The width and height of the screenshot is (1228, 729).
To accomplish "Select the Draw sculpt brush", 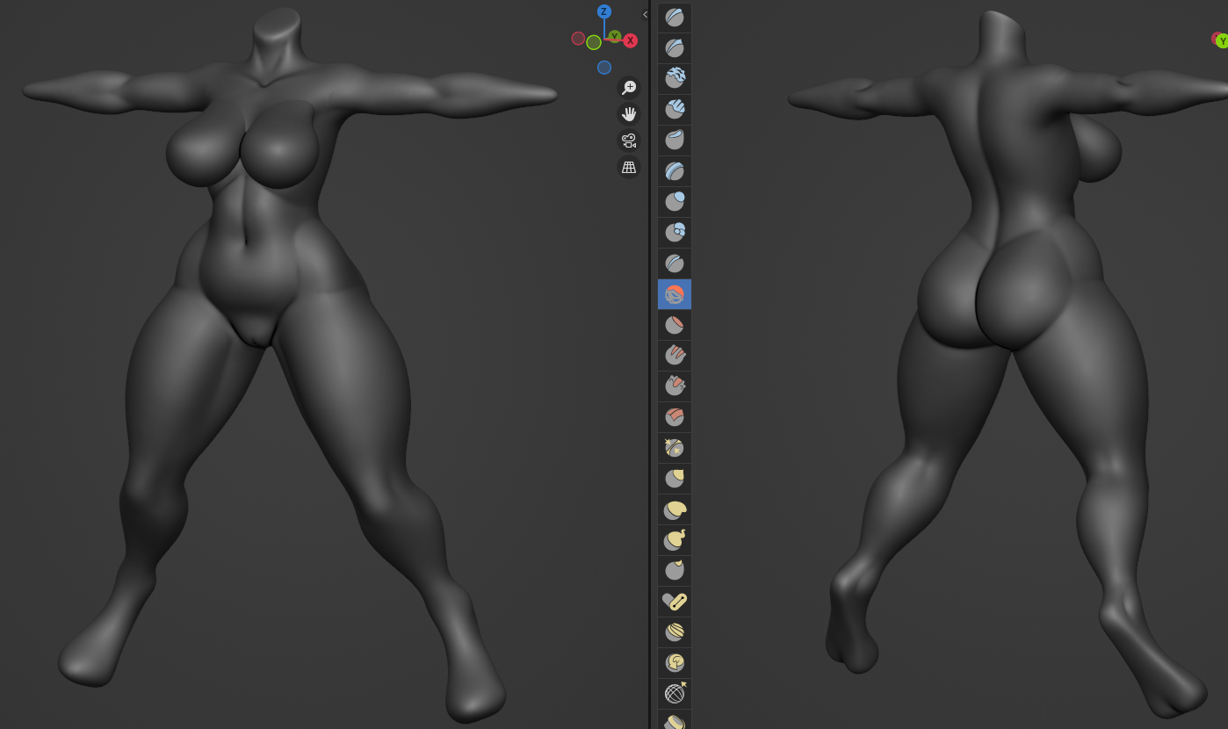I will click(675, 18).
